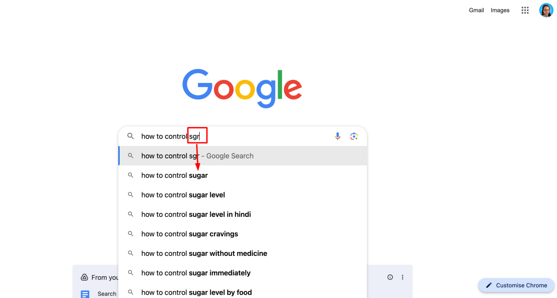Click the Google Drive icon in card
The width and height of the screenshot is (557, 298).
click(x=84, y=277)
